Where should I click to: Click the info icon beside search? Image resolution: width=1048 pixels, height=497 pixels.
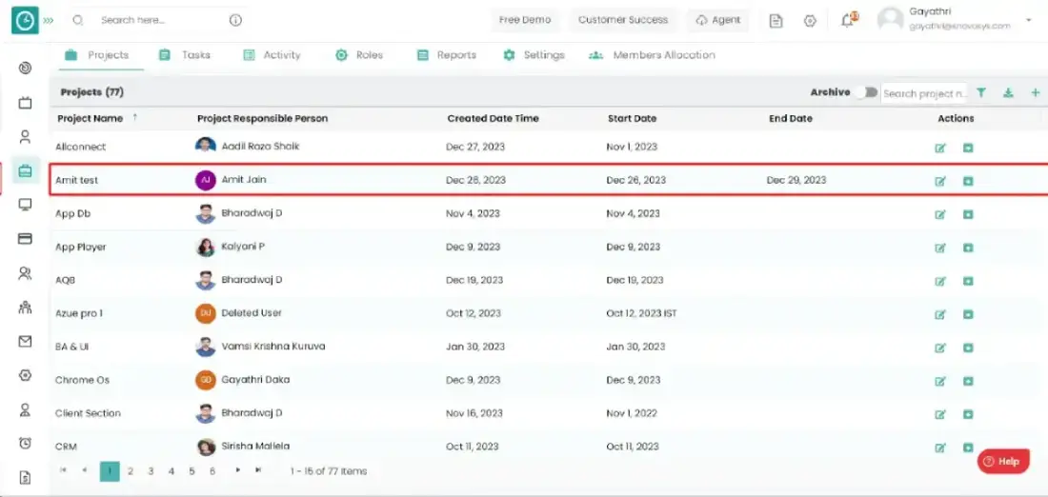(235, 21)
